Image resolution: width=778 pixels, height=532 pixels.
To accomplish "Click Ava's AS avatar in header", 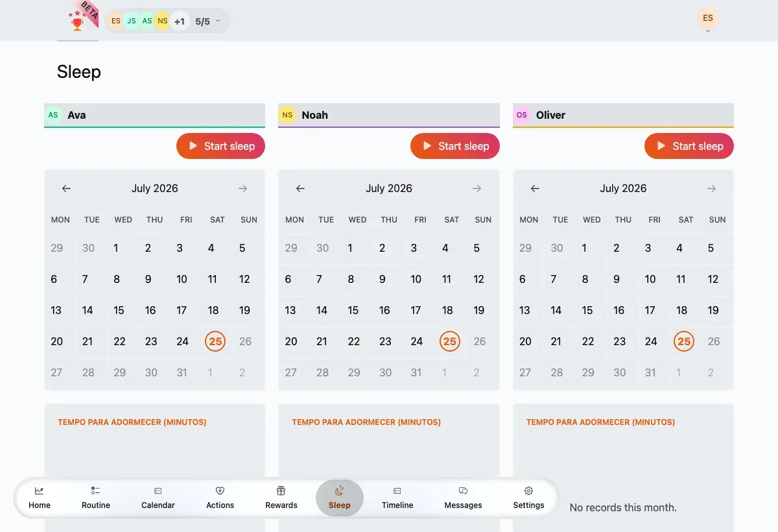I will click(x=53, y=115).
